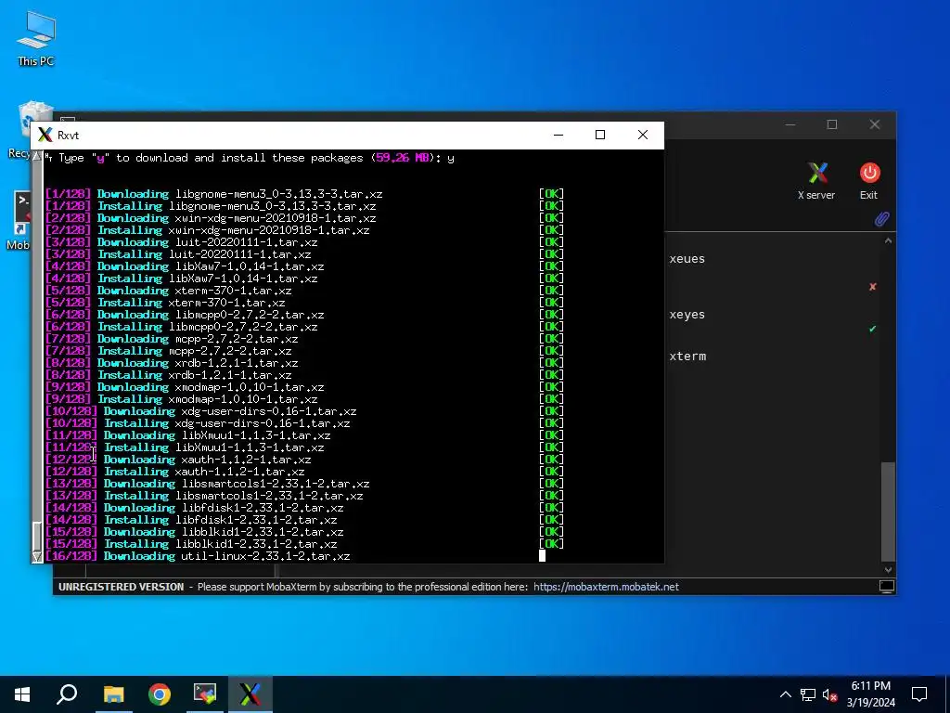Click MobaXterm terminal scrollbar up arrow
Image resolution: width=950 pixels, height=713 pixels.
888,240
